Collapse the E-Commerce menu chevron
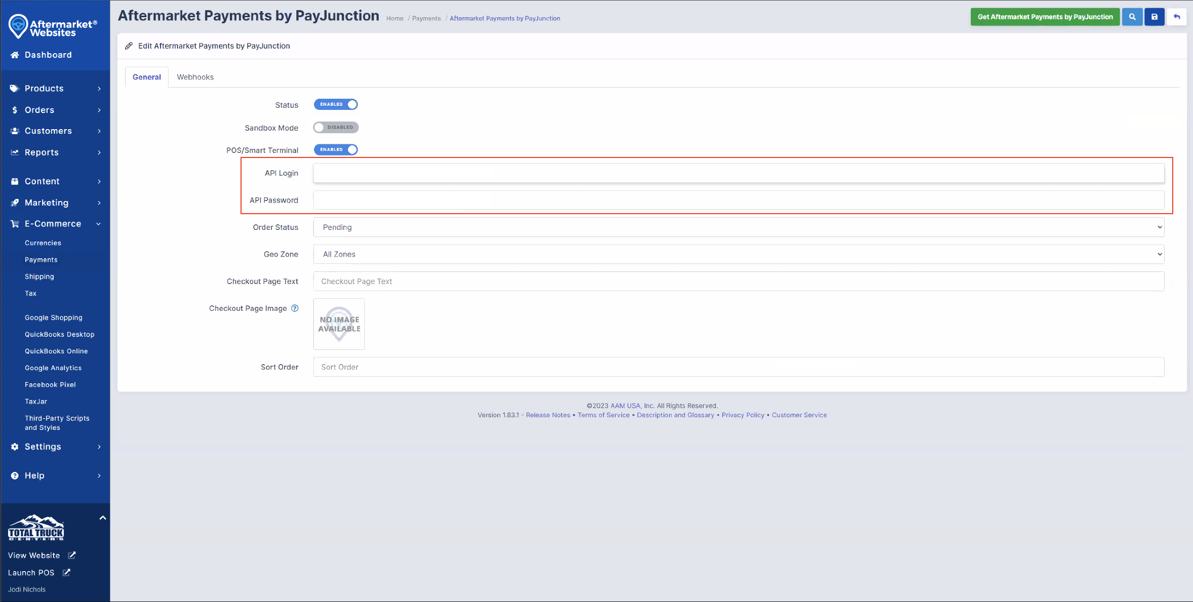The image size is (1193, 602). click(99, 224)
